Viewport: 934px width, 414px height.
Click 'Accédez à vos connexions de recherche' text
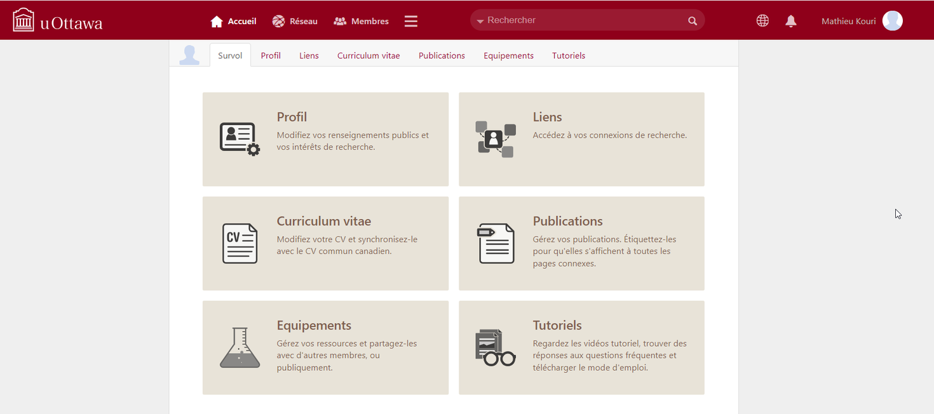(610, 135)
